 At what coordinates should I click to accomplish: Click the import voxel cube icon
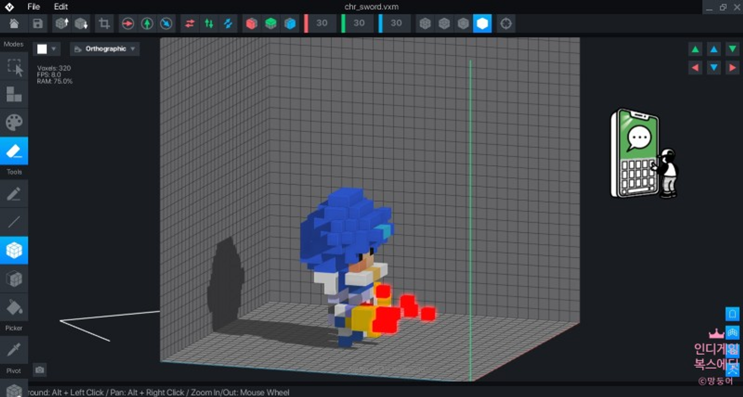tap(62, 24)
